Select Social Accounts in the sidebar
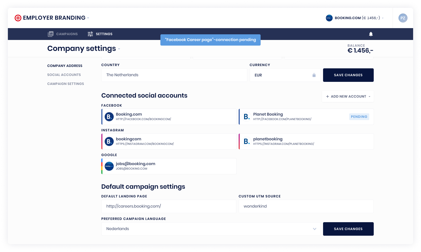 click(x=64, y=75)
